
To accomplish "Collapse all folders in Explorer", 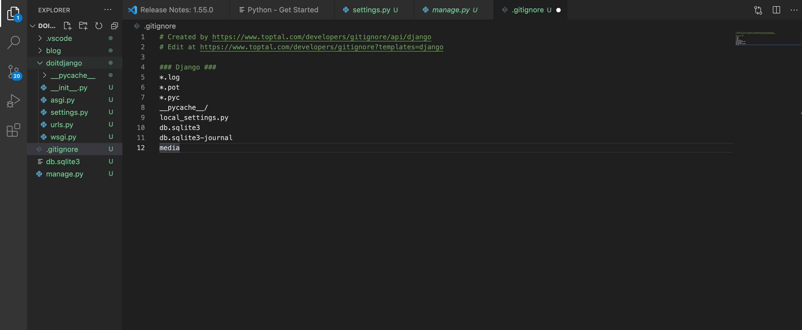I will [x=114, y=26].
